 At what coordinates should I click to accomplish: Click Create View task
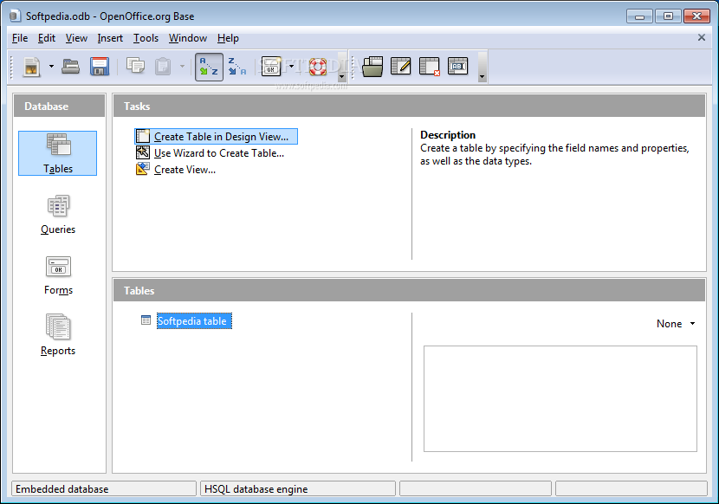click(185, 170)
